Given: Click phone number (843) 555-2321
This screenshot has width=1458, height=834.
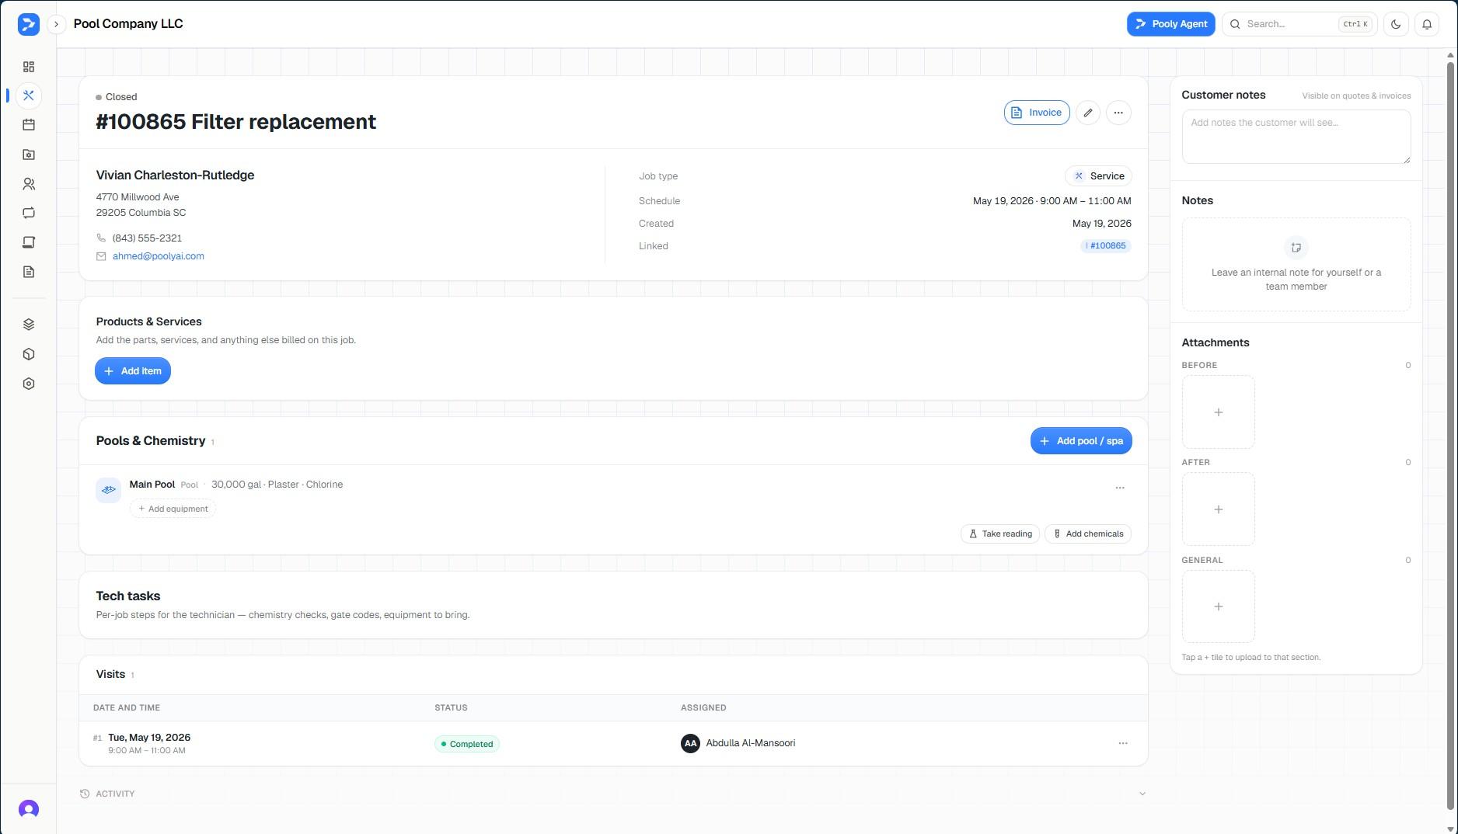Looking at the screenshot, I should click(147, 238).
